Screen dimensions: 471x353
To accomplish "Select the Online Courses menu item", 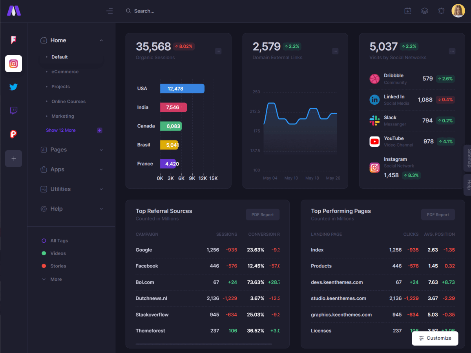I will (68, 102).
